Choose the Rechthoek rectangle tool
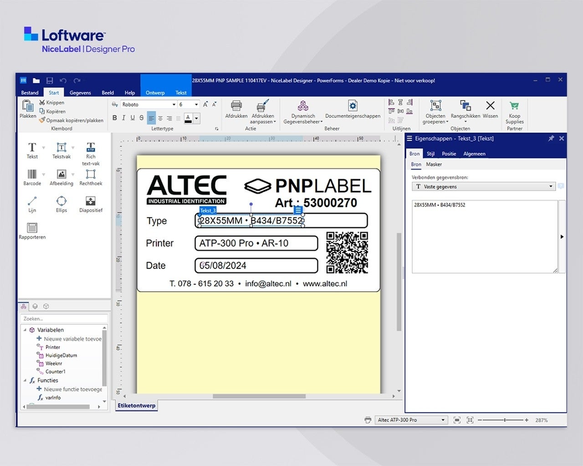The image size is (583, 466). pyautogui.click(x=91, y=177)
